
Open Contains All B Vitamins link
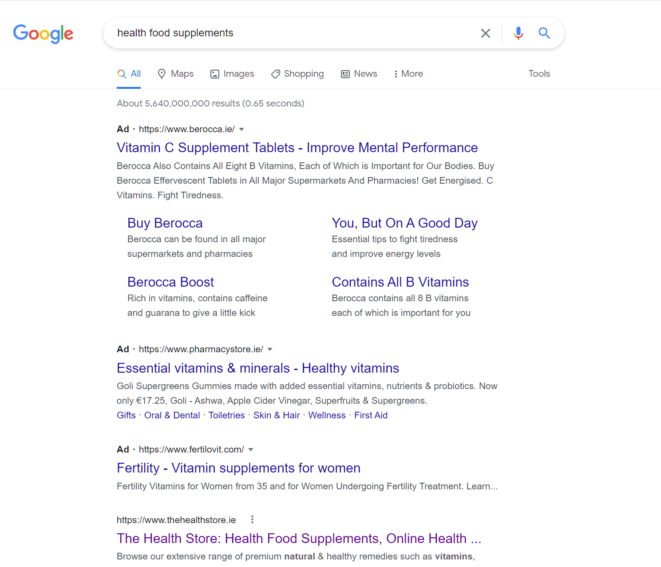(400, 282)
